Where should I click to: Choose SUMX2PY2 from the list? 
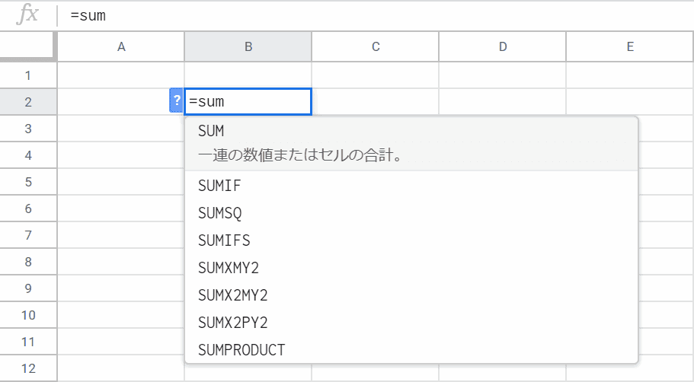tap(411, 323)
